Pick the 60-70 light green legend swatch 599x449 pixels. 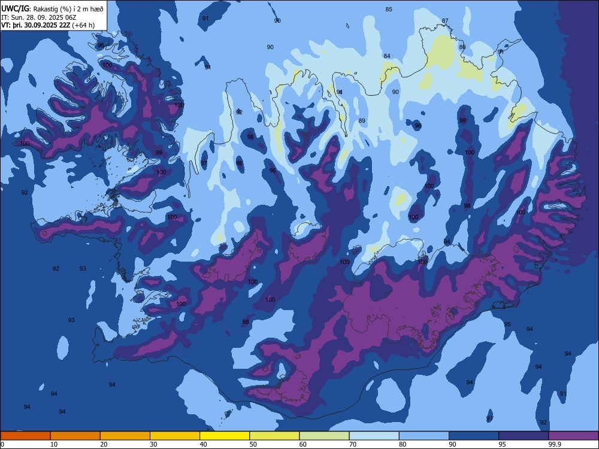(324, 436)
